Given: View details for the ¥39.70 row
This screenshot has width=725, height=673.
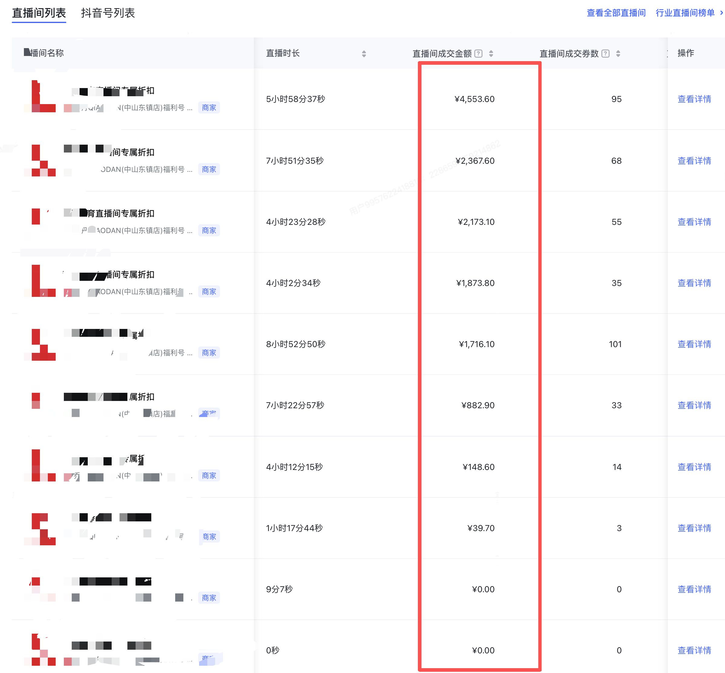Looking at the screenshot, I should point(694,528).
